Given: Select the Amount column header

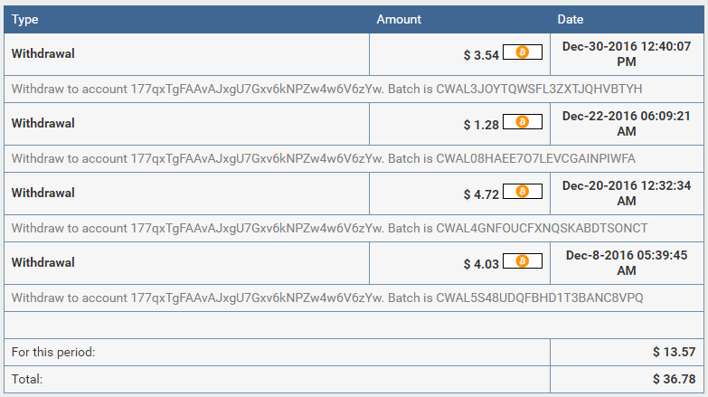Looking at the screenshot, I should coord(399,19).
